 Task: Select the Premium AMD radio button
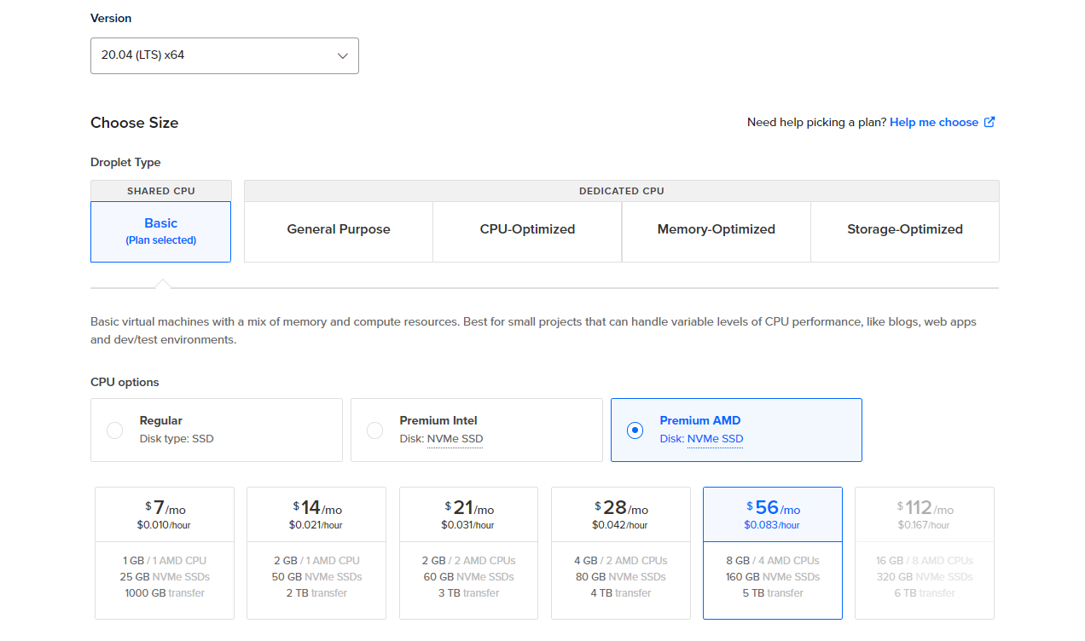[x=635, y=430]
